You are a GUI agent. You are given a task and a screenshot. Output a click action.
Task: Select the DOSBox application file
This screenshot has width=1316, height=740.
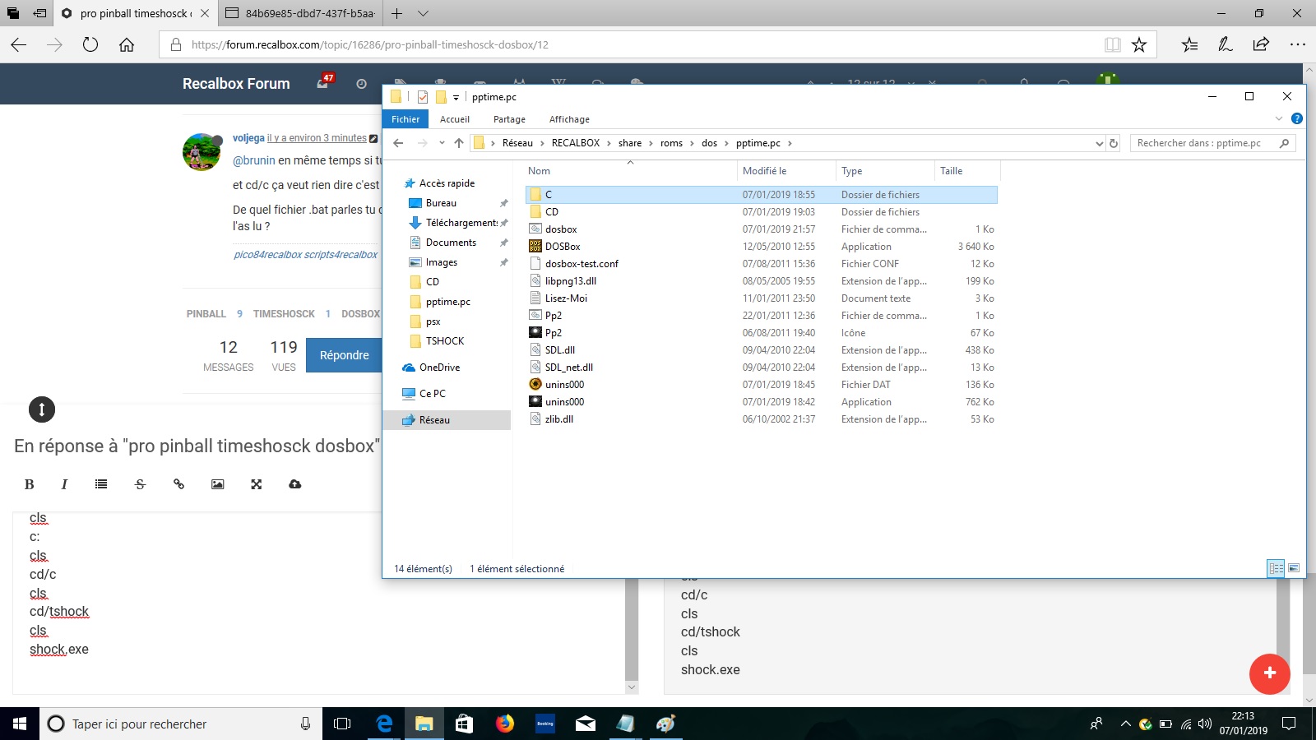(563, 247)
